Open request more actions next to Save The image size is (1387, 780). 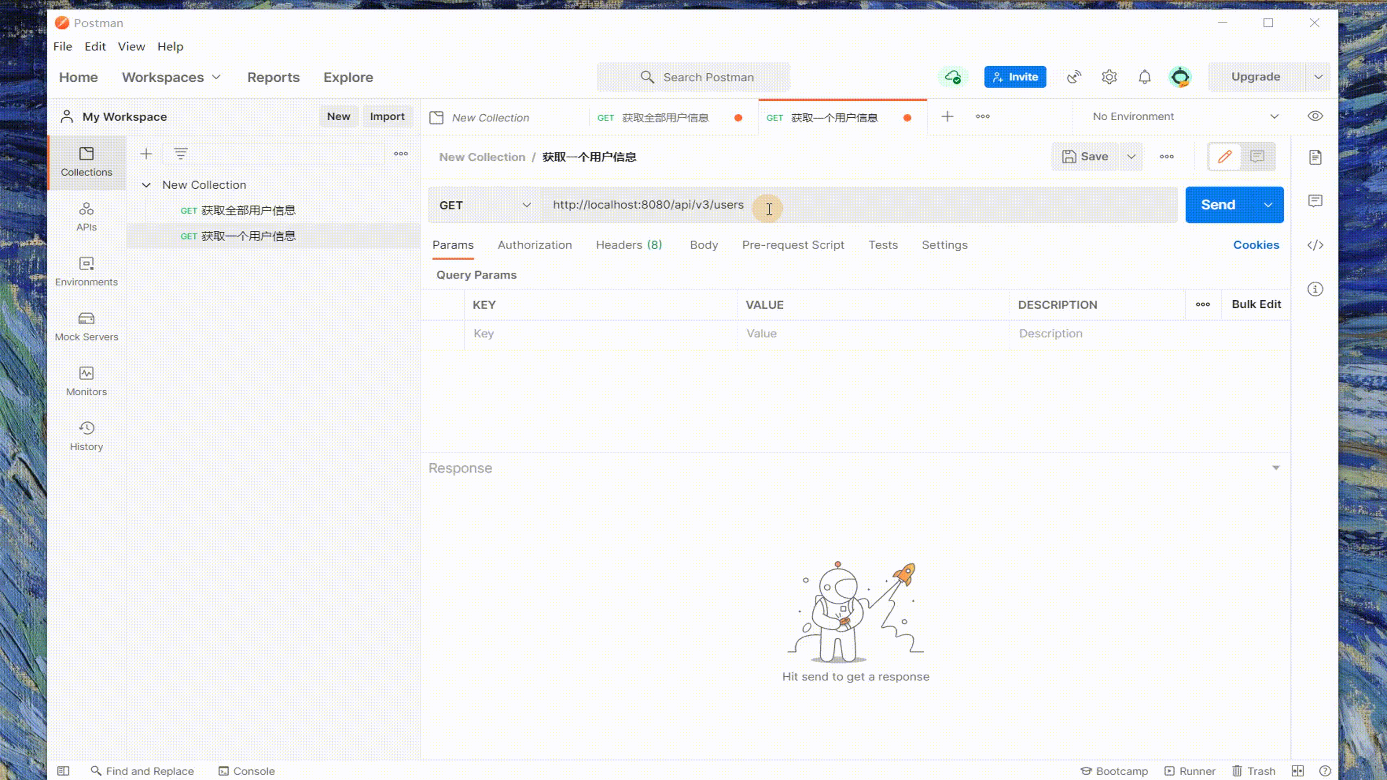click(x=1167, y=157)
